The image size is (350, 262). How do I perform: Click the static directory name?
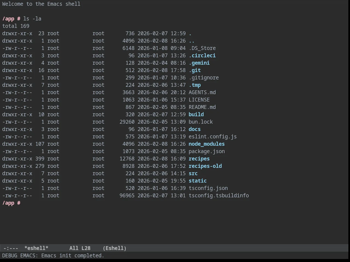198,181
